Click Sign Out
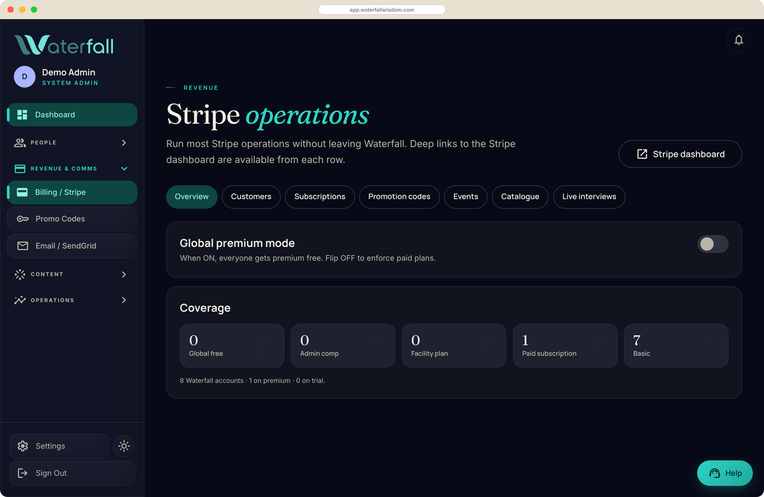The width and height of the screenshot is (764, 497). pyautogui.click(x=72, y=473)
